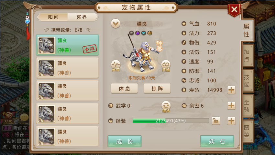Expand the dropdown arrow beside pet name
The image size is (275, 155).
click(x=115, y=24)
